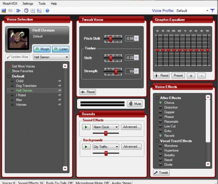Collapse the After Effects group
Image resolution: width=218 pixels, height=184 pixels.
[157, 98]
